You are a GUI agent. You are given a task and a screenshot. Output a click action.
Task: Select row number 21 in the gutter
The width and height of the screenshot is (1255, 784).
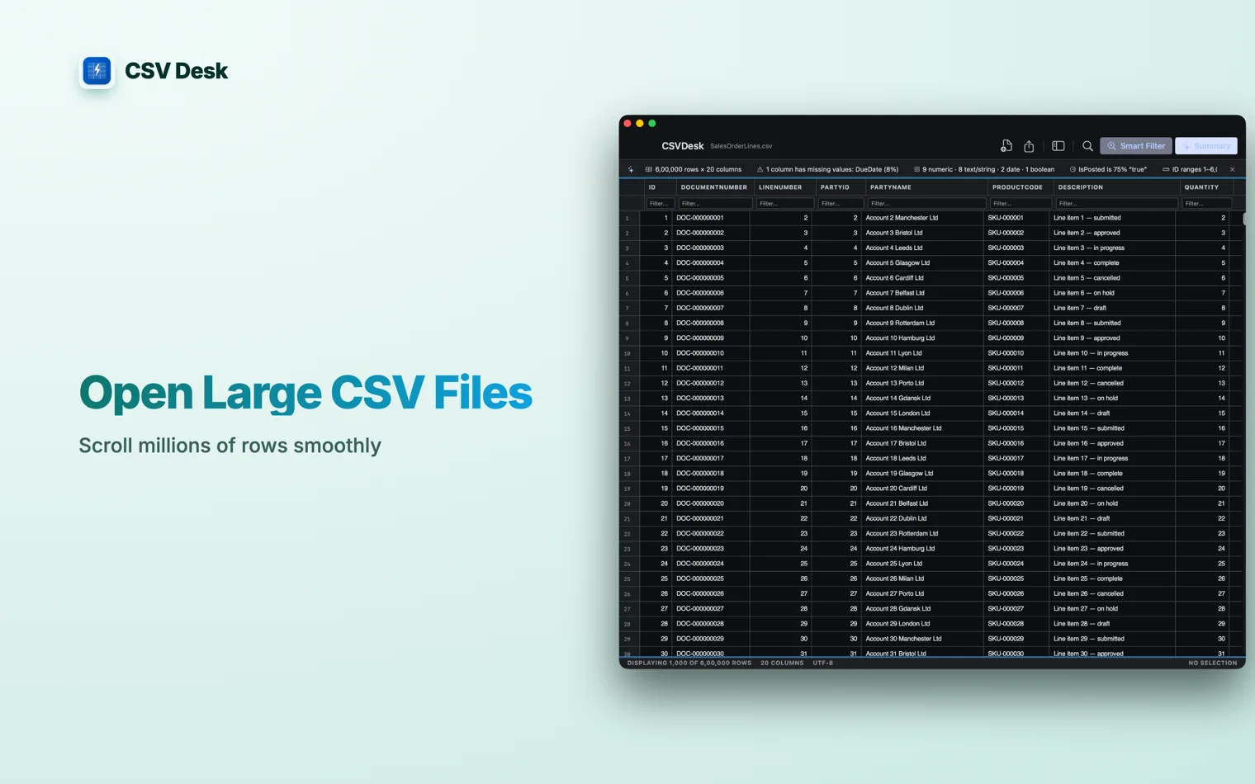point(627,519)
